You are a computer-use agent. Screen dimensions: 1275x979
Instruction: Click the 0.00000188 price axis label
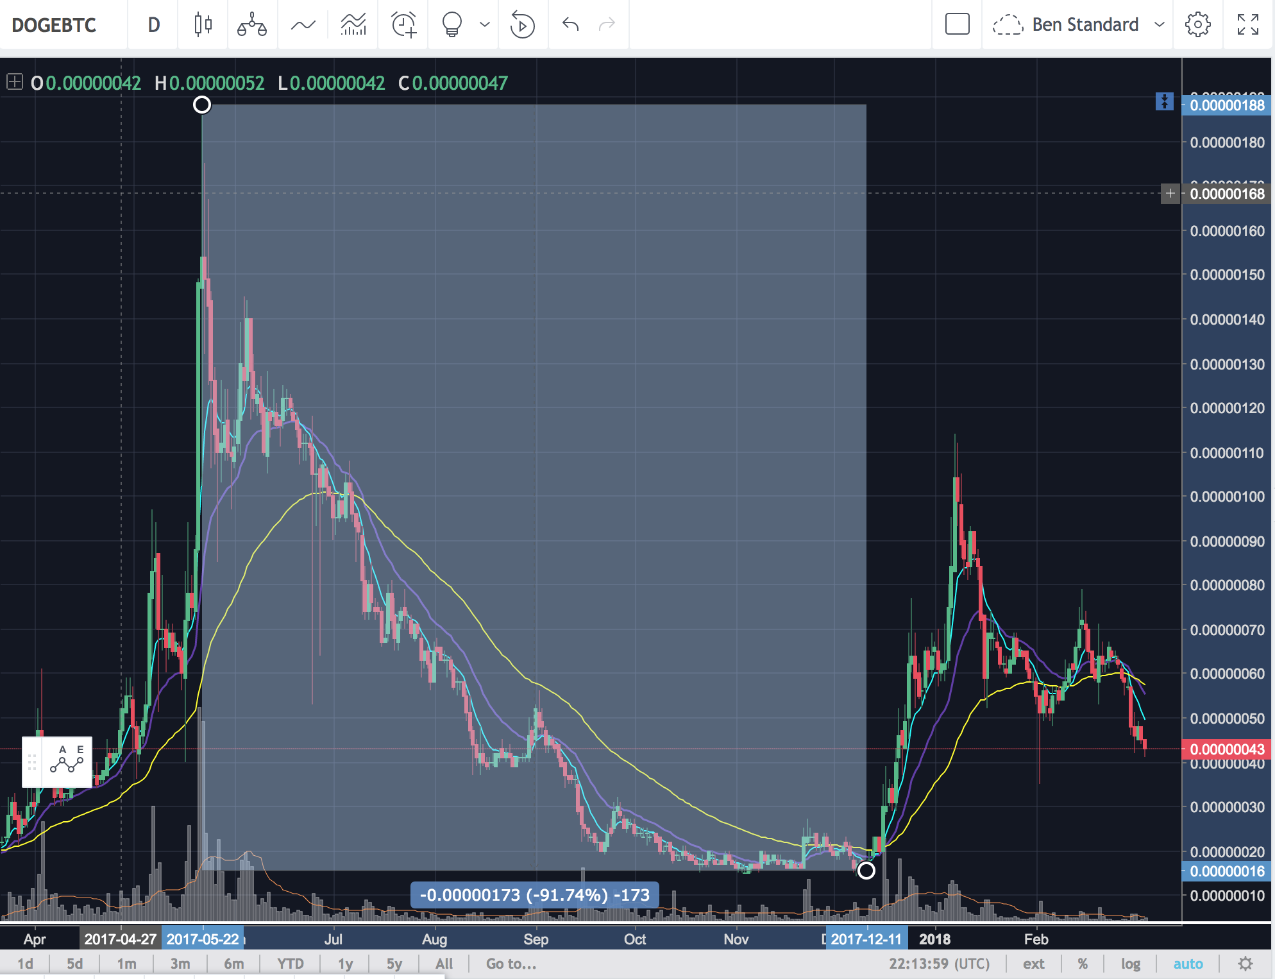click(x=1227, y=105)
